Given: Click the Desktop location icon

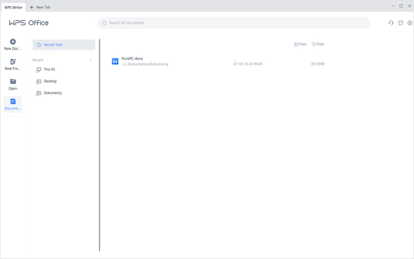Looking at the screenshot, I should tap(38, 81).
